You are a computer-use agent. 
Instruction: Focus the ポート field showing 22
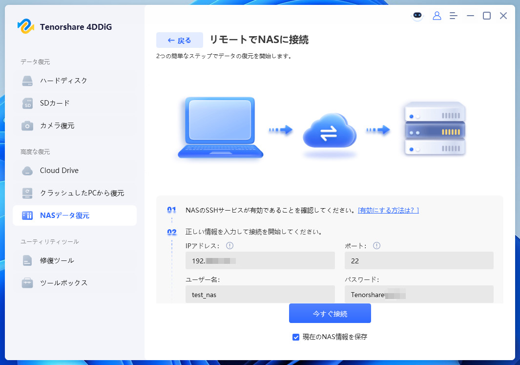pyautogui.click(x=419, y=260)
